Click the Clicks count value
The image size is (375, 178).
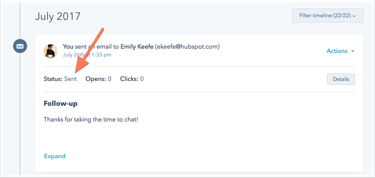point(142,79)
